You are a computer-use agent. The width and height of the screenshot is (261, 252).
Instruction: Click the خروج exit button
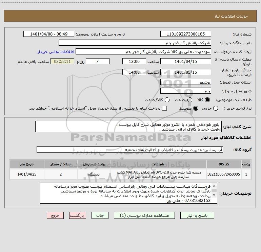55,215
